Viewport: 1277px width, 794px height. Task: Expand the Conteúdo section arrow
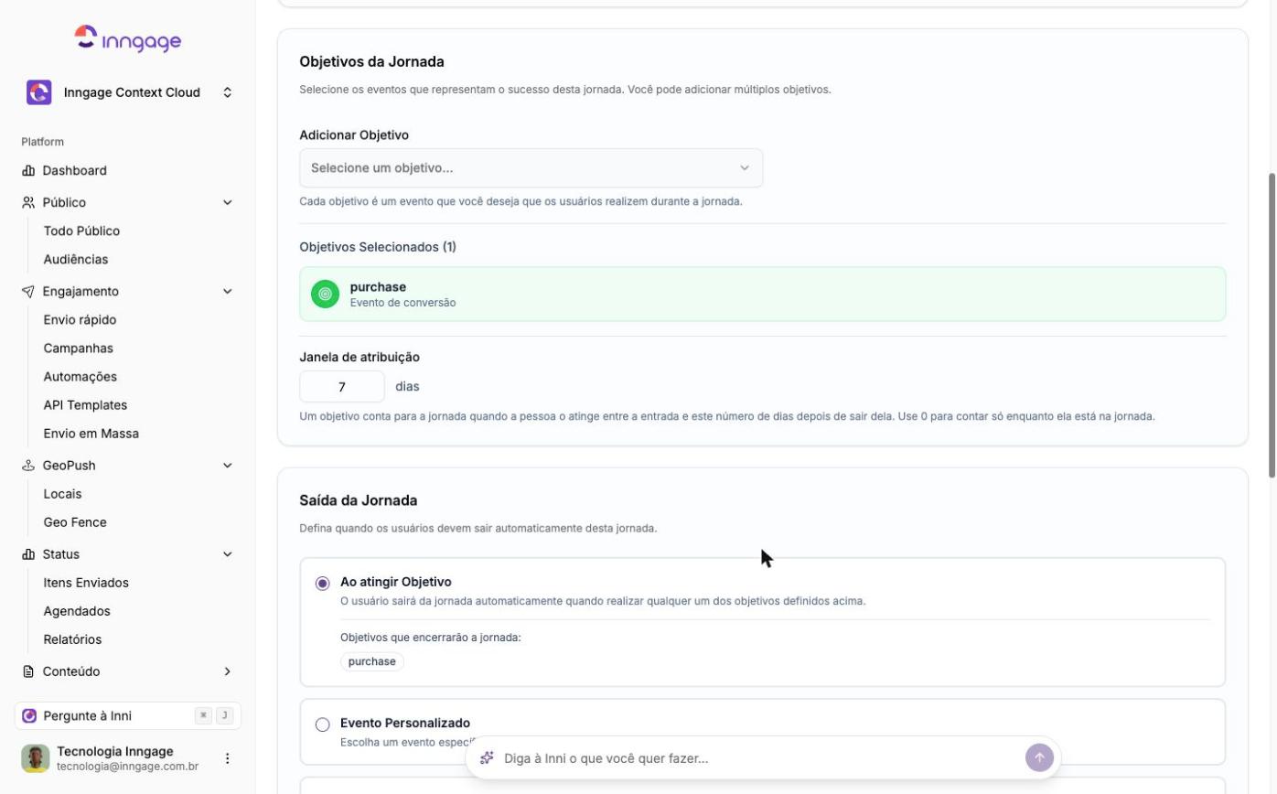coord(228,671)
